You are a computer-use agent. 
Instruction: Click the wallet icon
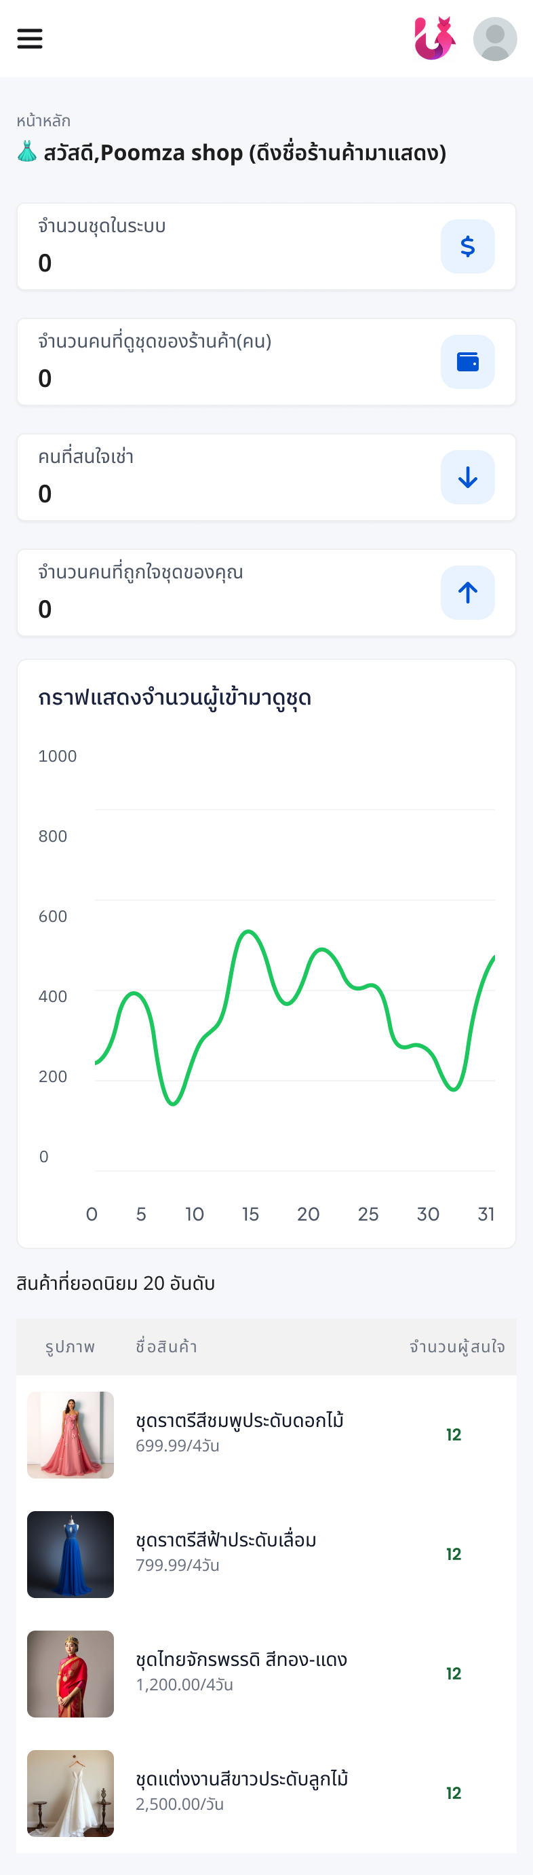467,362
